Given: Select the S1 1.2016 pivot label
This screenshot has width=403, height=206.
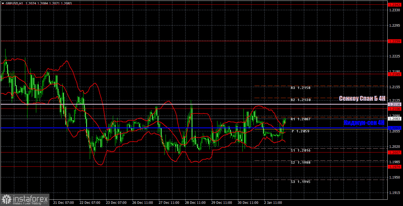Looking at the screenshot, I should [x=300, y=151].
